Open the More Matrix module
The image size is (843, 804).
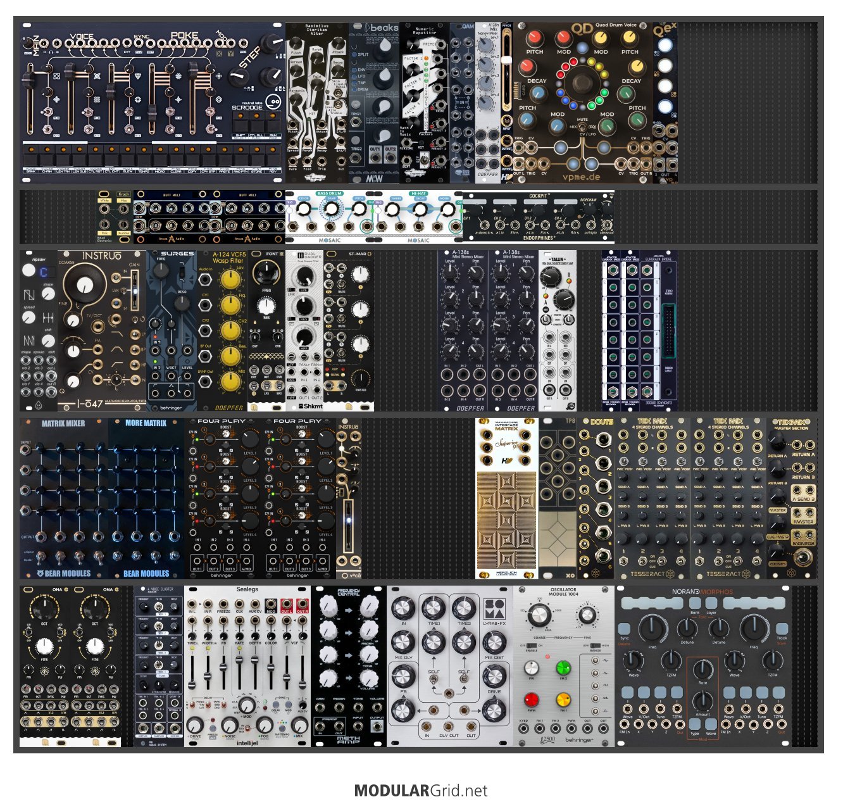[x=146, y=498]
